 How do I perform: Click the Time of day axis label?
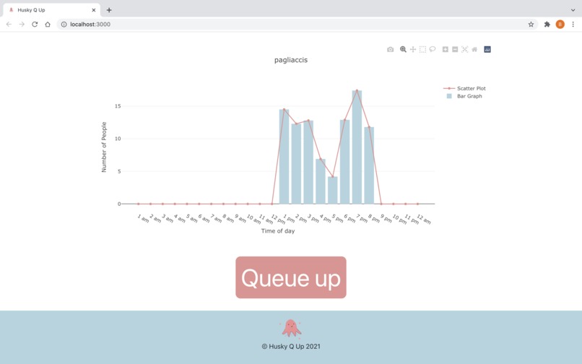[278, 231]
